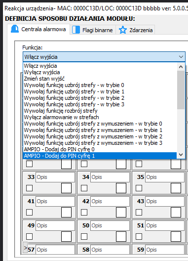
Task: Click the Opis field for output 43
Action: [165, 201]
